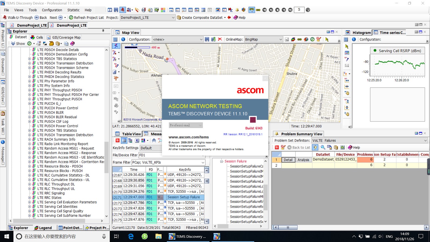
Task: Toggle the Explorer panel pin
Action: [x=103, y=31]
